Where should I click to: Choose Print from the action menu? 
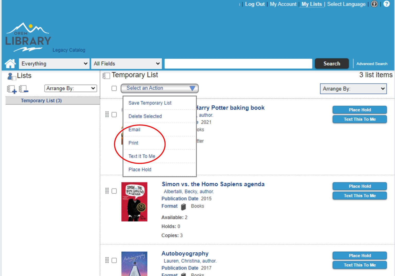[133, 143]
